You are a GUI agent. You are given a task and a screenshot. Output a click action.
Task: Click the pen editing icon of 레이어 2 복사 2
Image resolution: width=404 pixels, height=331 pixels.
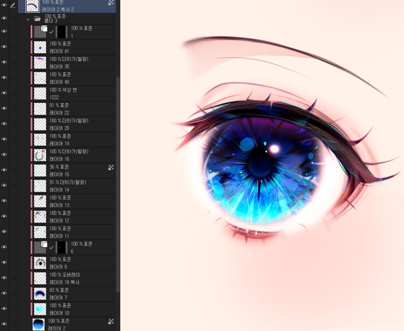pyautogui.click(x=13, y=5)
